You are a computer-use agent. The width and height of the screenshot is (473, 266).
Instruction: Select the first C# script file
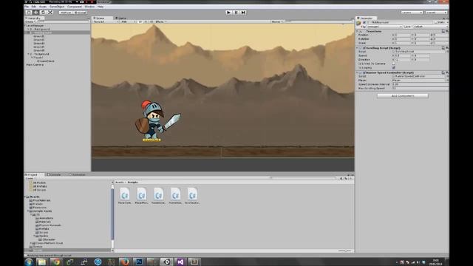coord(125,196)
